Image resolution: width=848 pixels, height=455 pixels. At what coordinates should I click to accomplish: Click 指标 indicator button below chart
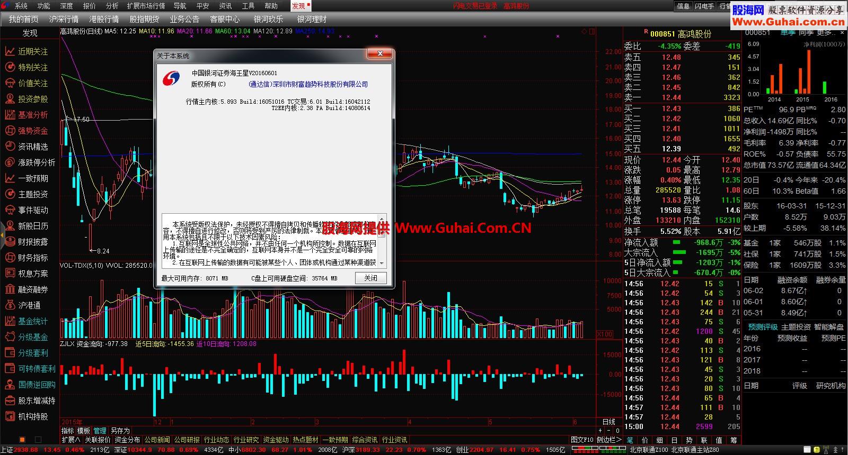(x=67, y=431)
